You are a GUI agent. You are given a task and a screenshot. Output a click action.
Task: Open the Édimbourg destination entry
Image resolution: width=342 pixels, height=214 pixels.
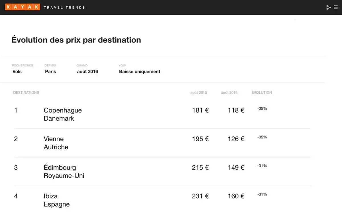pos(60,167)
